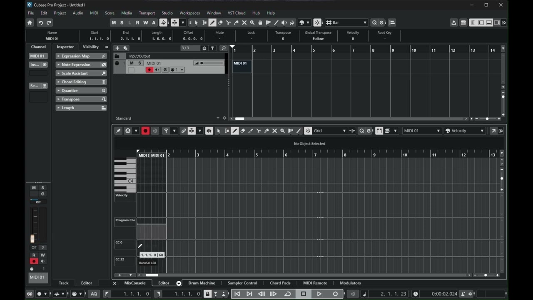The width and height of the screenshot is (533, 300).
Task: Click the channel fader handle
Action: point(32,239)
